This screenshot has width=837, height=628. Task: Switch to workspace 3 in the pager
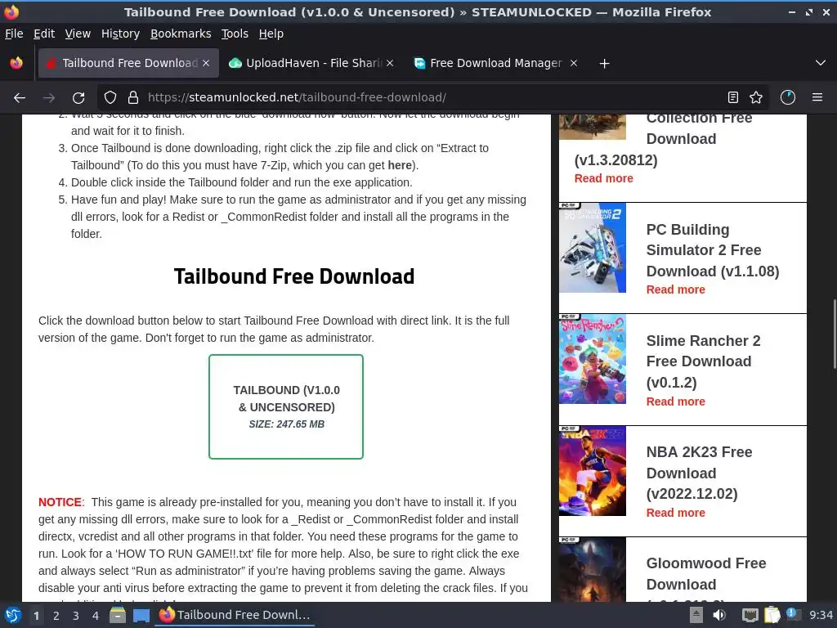pos(76,616)
